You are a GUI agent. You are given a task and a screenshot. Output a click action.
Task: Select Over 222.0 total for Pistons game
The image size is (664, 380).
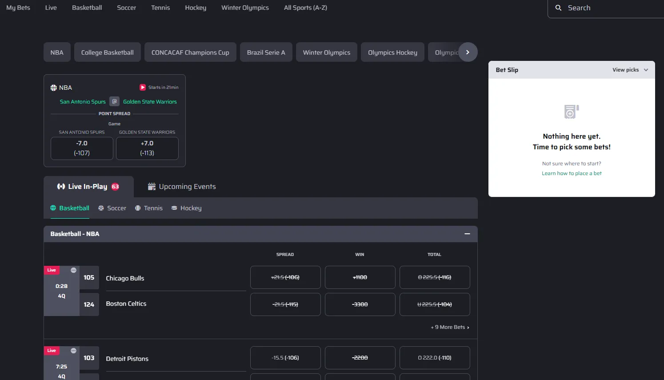pyautogui.click(x=435, y=358)
